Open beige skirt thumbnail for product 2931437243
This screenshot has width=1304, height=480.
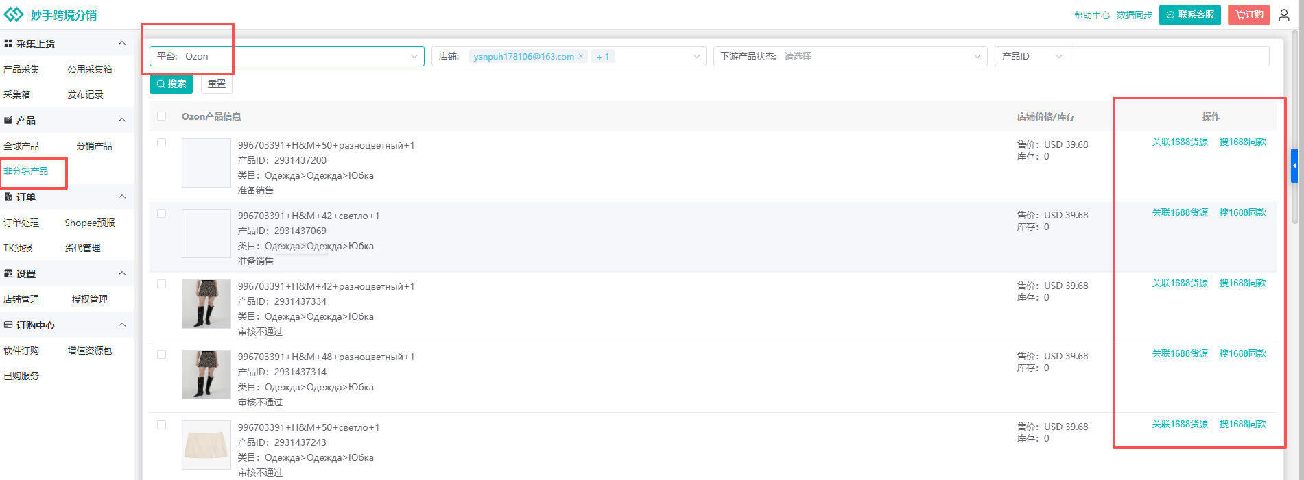(206, 445)
